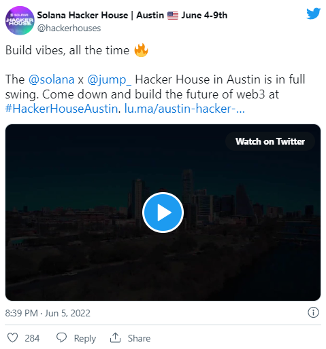Screen dimensions: 326x349
Task: Click the Share text label
Action: click(x=139, y=338)
